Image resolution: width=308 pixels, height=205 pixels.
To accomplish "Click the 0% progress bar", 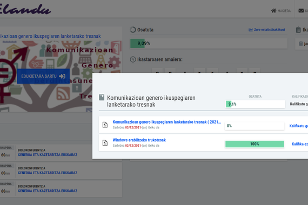I will pos(255,126).
